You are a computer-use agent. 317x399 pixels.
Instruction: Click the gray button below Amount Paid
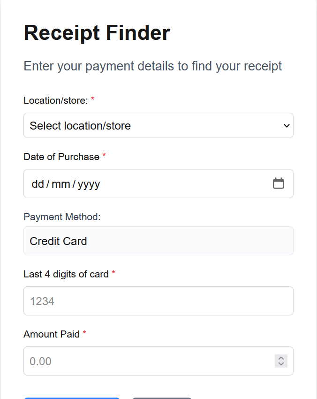pyautogui.click(x=162, y=398)
